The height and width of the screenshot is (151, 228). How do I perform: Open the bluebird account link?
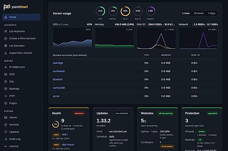point(58,80)
